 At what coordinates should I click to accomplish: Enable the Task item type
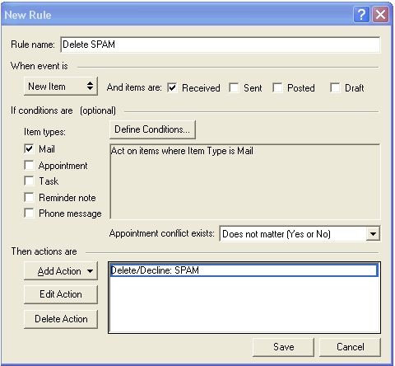(29, 181)
